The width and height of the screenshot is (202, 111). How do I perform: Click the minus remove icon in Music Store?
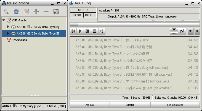pos(46,12)
